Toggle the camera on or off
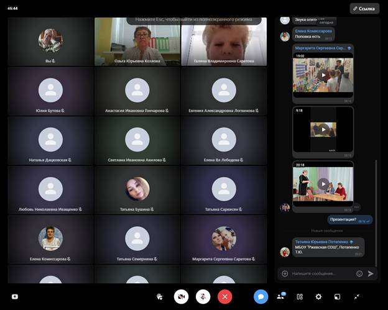388x310 pixels. 182,297
